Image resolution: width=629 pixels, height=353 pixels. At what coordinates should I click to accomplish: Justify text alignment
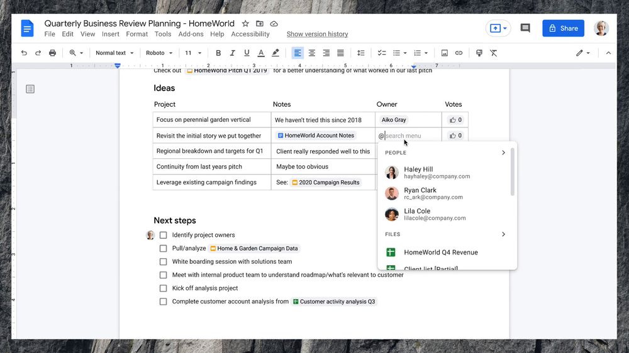340,53
